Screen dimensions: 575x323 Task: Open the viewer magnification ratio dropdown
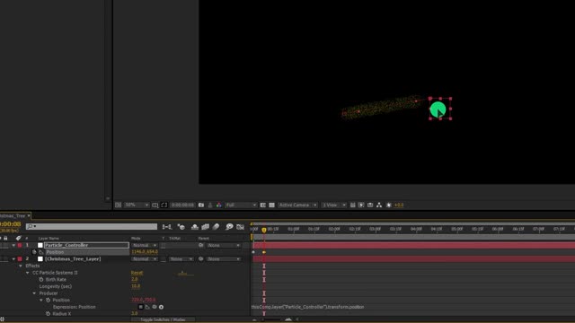coord(137,205)
